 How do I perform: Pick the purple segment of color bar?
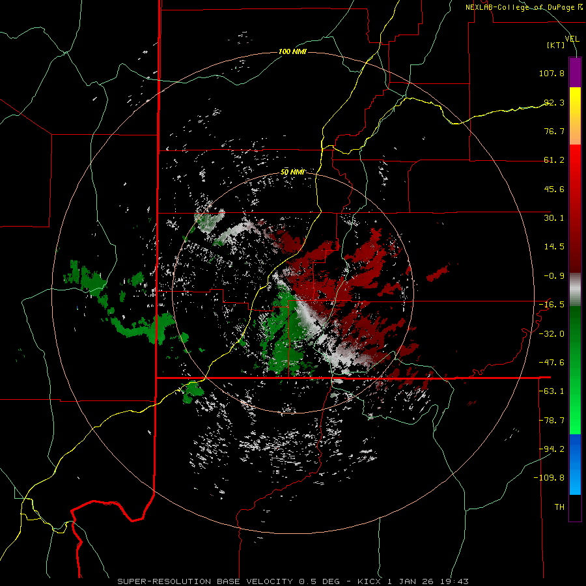(575, 72)
